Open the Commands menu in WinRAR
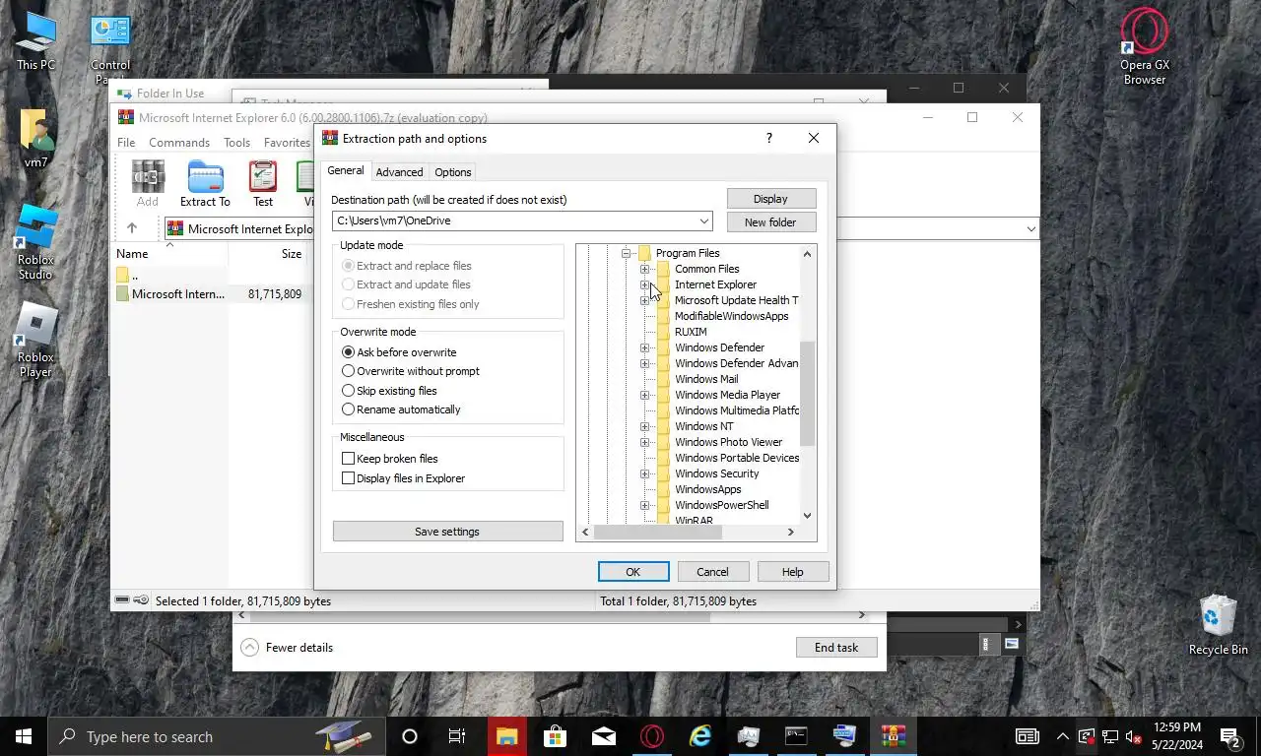The height and width of the screenshot is (756, 1261). pyautogui.click(x=179, y=143)
